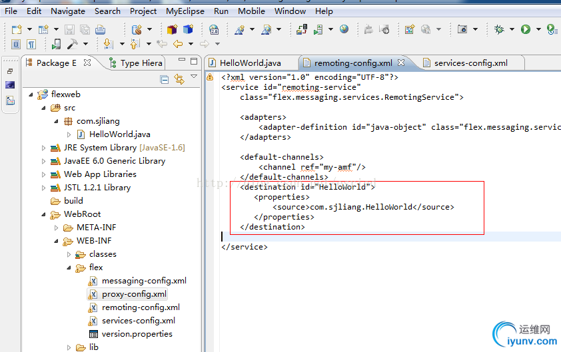Screen dimensions: 561x352
Task: Switch to services-config.xml editor tab
Action: pos(471,63)
